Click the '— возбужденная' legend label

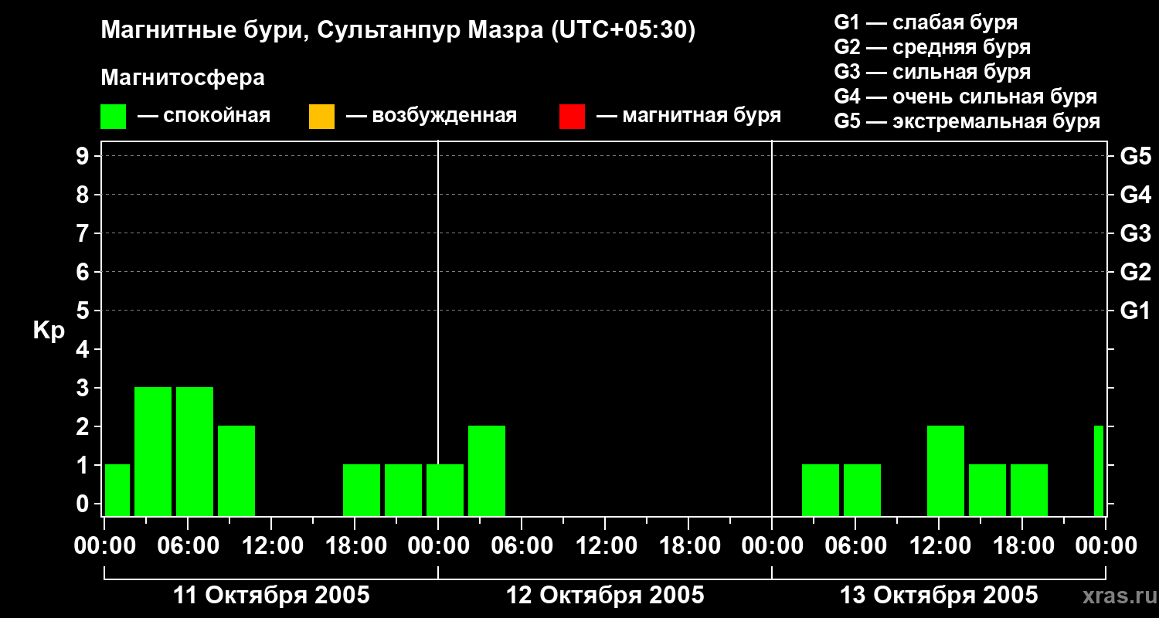(431, 117)
